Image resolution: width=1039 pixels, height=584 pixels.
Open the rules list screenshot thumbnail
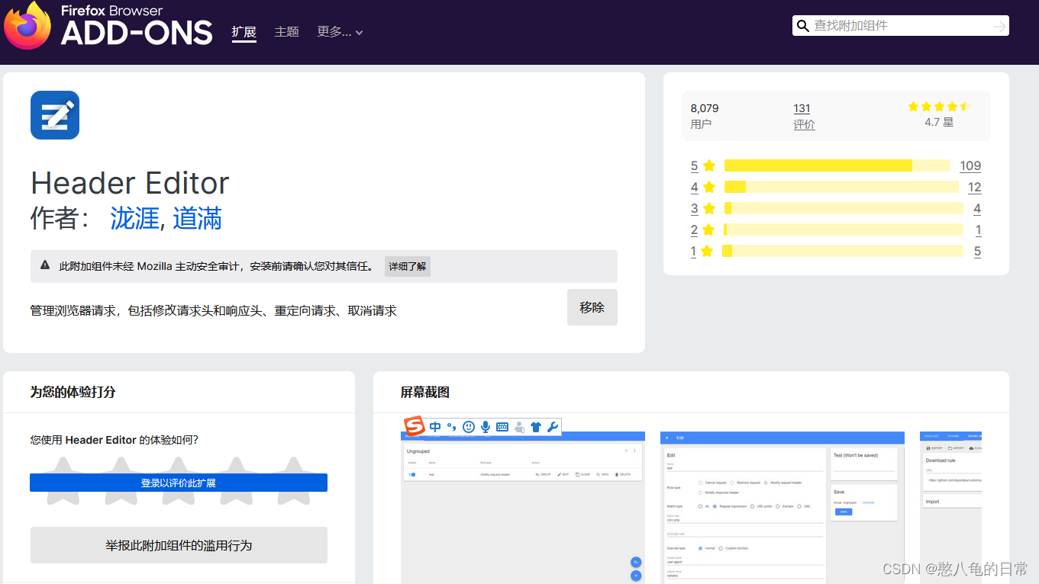(523, 508)
